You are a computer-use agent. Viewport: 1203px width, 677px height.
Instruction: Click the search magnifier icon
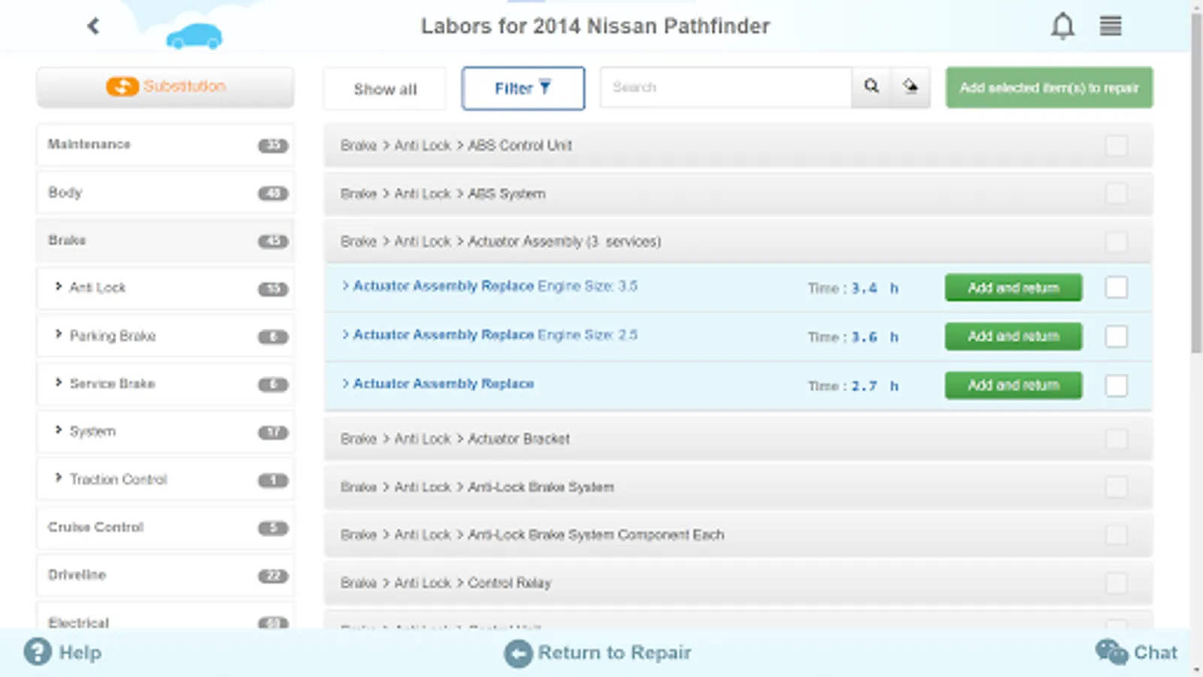click(871, 87)
